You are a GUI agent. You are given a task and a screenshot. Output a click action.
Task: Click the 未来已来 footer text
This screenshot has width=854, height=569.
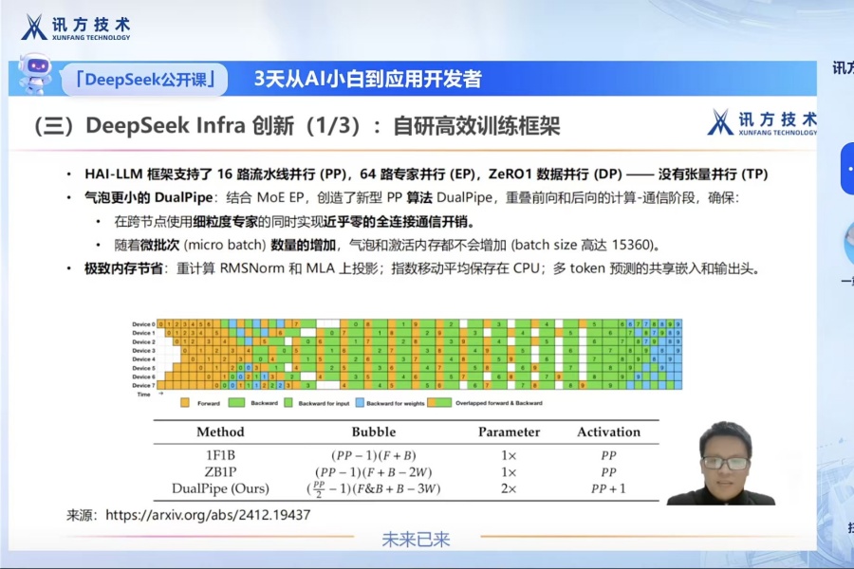(x=416, y=540)
